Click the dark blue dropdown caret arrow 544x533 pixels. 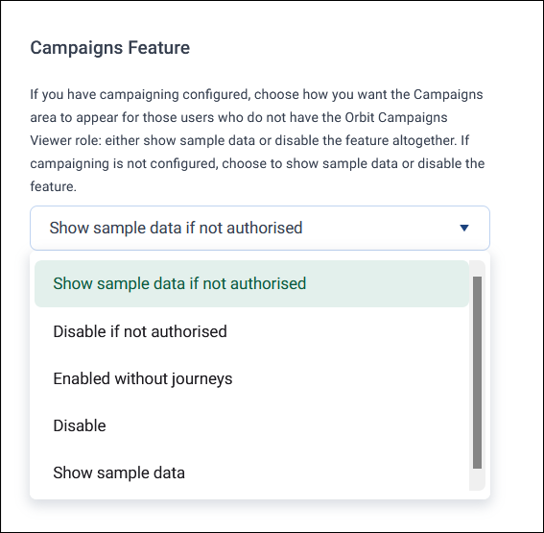click(464, 228)
